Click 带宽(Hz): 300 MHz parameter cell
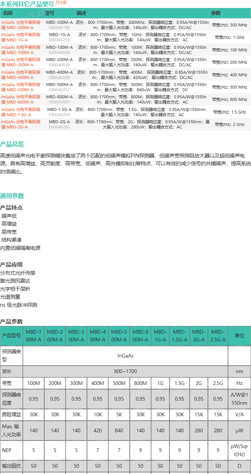The width and height of the screenshot is (251, 474). (229, 25)
